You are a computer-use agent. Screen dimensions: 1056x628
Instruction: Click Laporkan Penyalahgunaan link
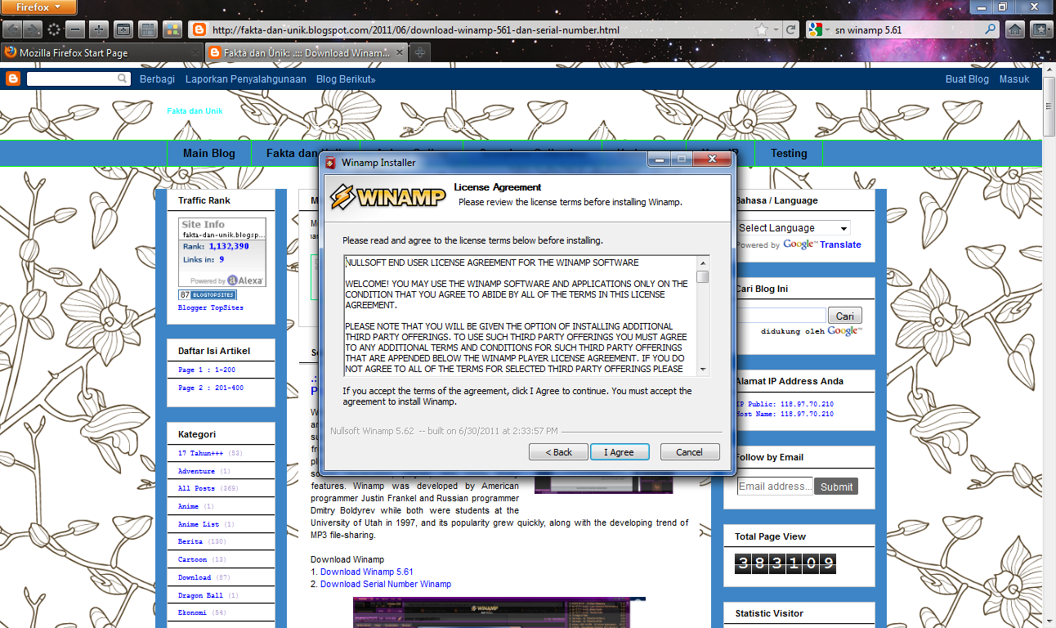[246, 79]
